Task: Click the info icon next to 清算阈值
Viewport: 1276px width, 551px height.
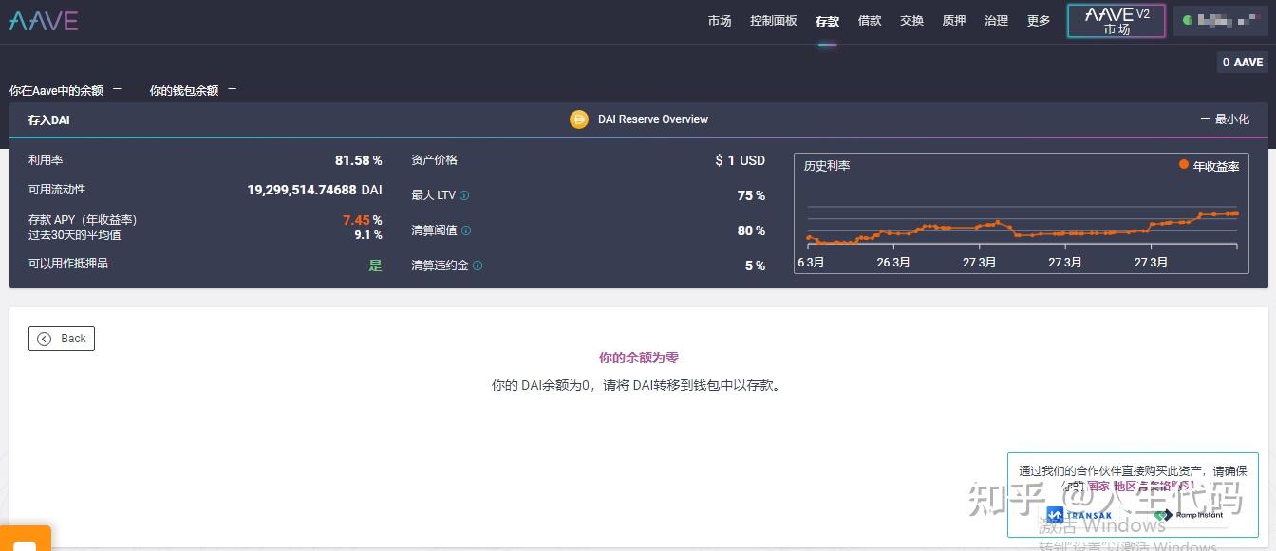Action: tap(466, 230)
